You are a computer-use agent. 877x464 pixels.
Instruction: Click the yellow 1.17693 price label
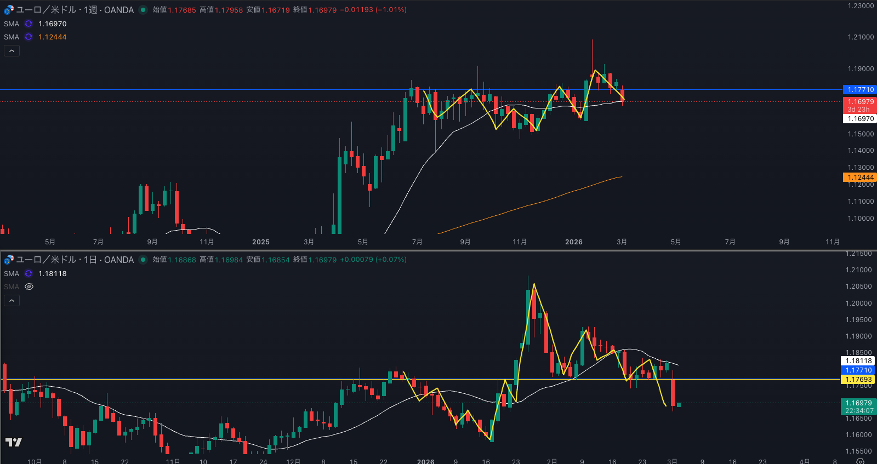pyautogui.click(x=858, y=380)
